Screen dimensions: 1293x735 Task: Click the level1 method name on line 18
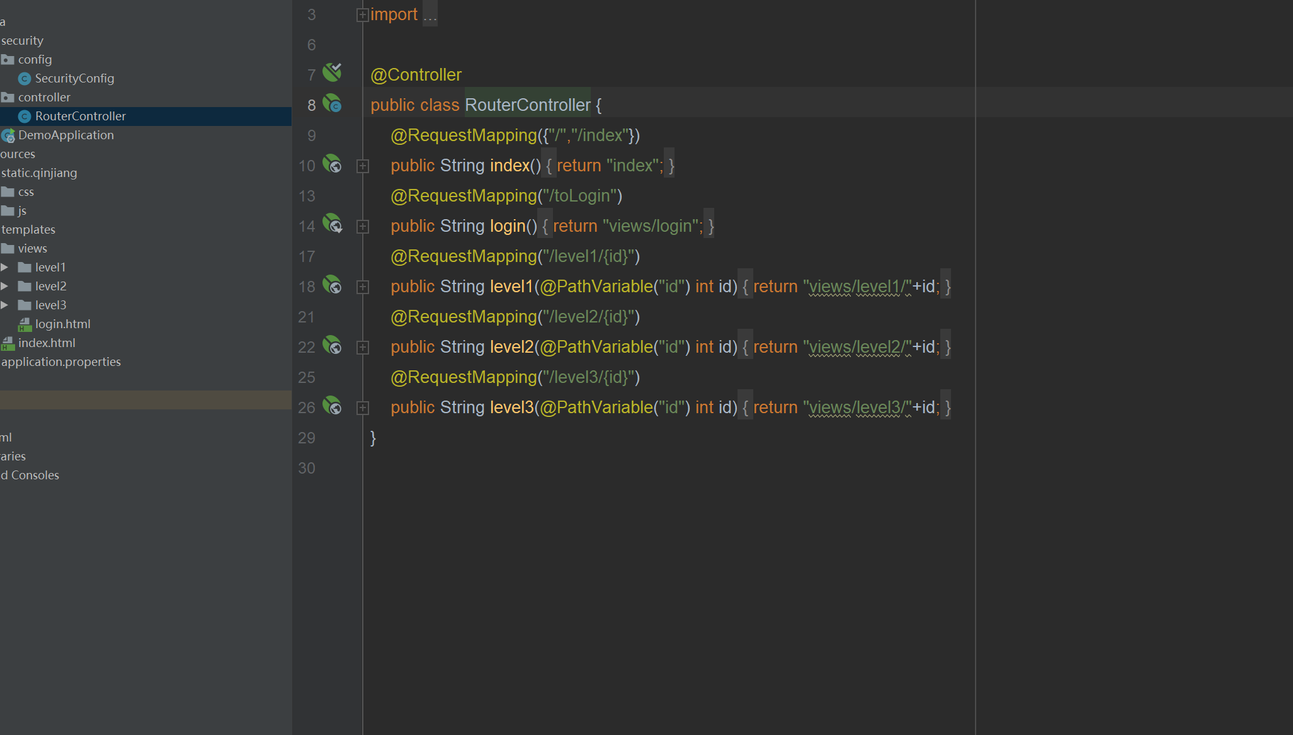511,287
